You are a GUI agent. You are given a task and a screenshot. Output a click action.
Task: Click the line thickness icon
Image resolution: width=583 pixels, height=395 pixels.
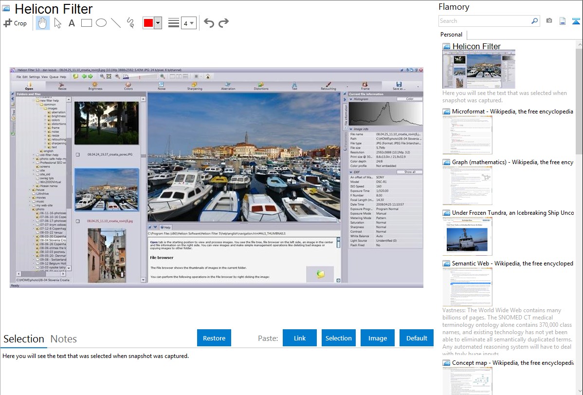[x=173, y=23]
